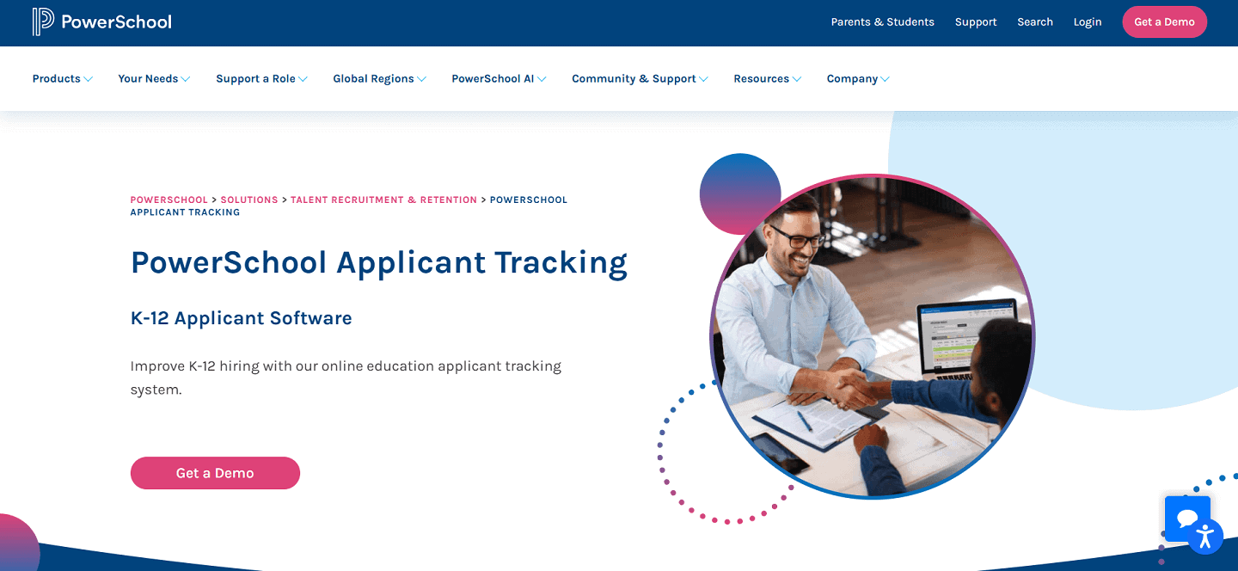The width and height of the screenshot is (1238, 571).
Task: Open the chat bubble widget
Action: (x=1187, y=519)
